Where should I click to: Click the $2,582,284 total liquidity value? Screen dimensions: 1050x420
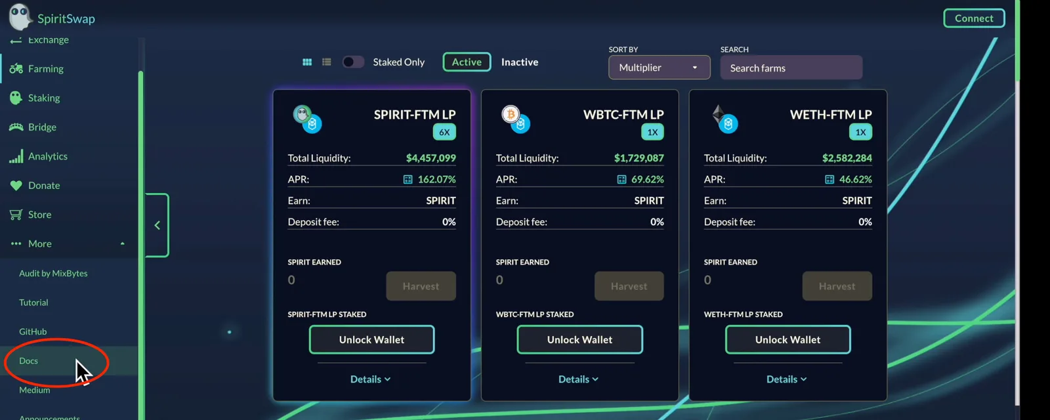847,158
